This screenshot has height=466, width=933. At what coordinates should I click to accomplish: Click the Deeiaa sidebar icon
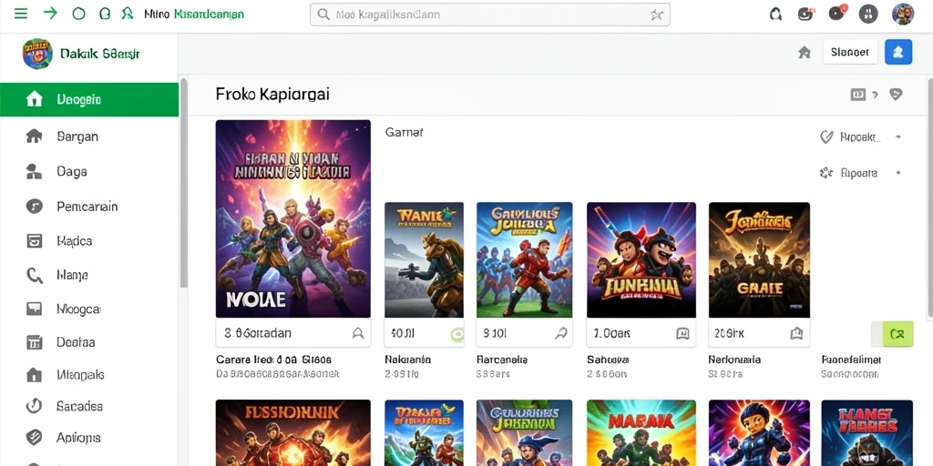point(34,342)
